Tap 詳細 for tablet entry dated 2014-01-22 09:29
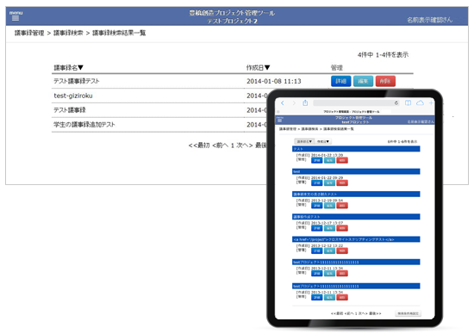 tap(317, 183)
